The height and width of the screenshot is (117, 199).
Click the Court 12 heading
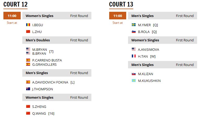click(15, 4)
